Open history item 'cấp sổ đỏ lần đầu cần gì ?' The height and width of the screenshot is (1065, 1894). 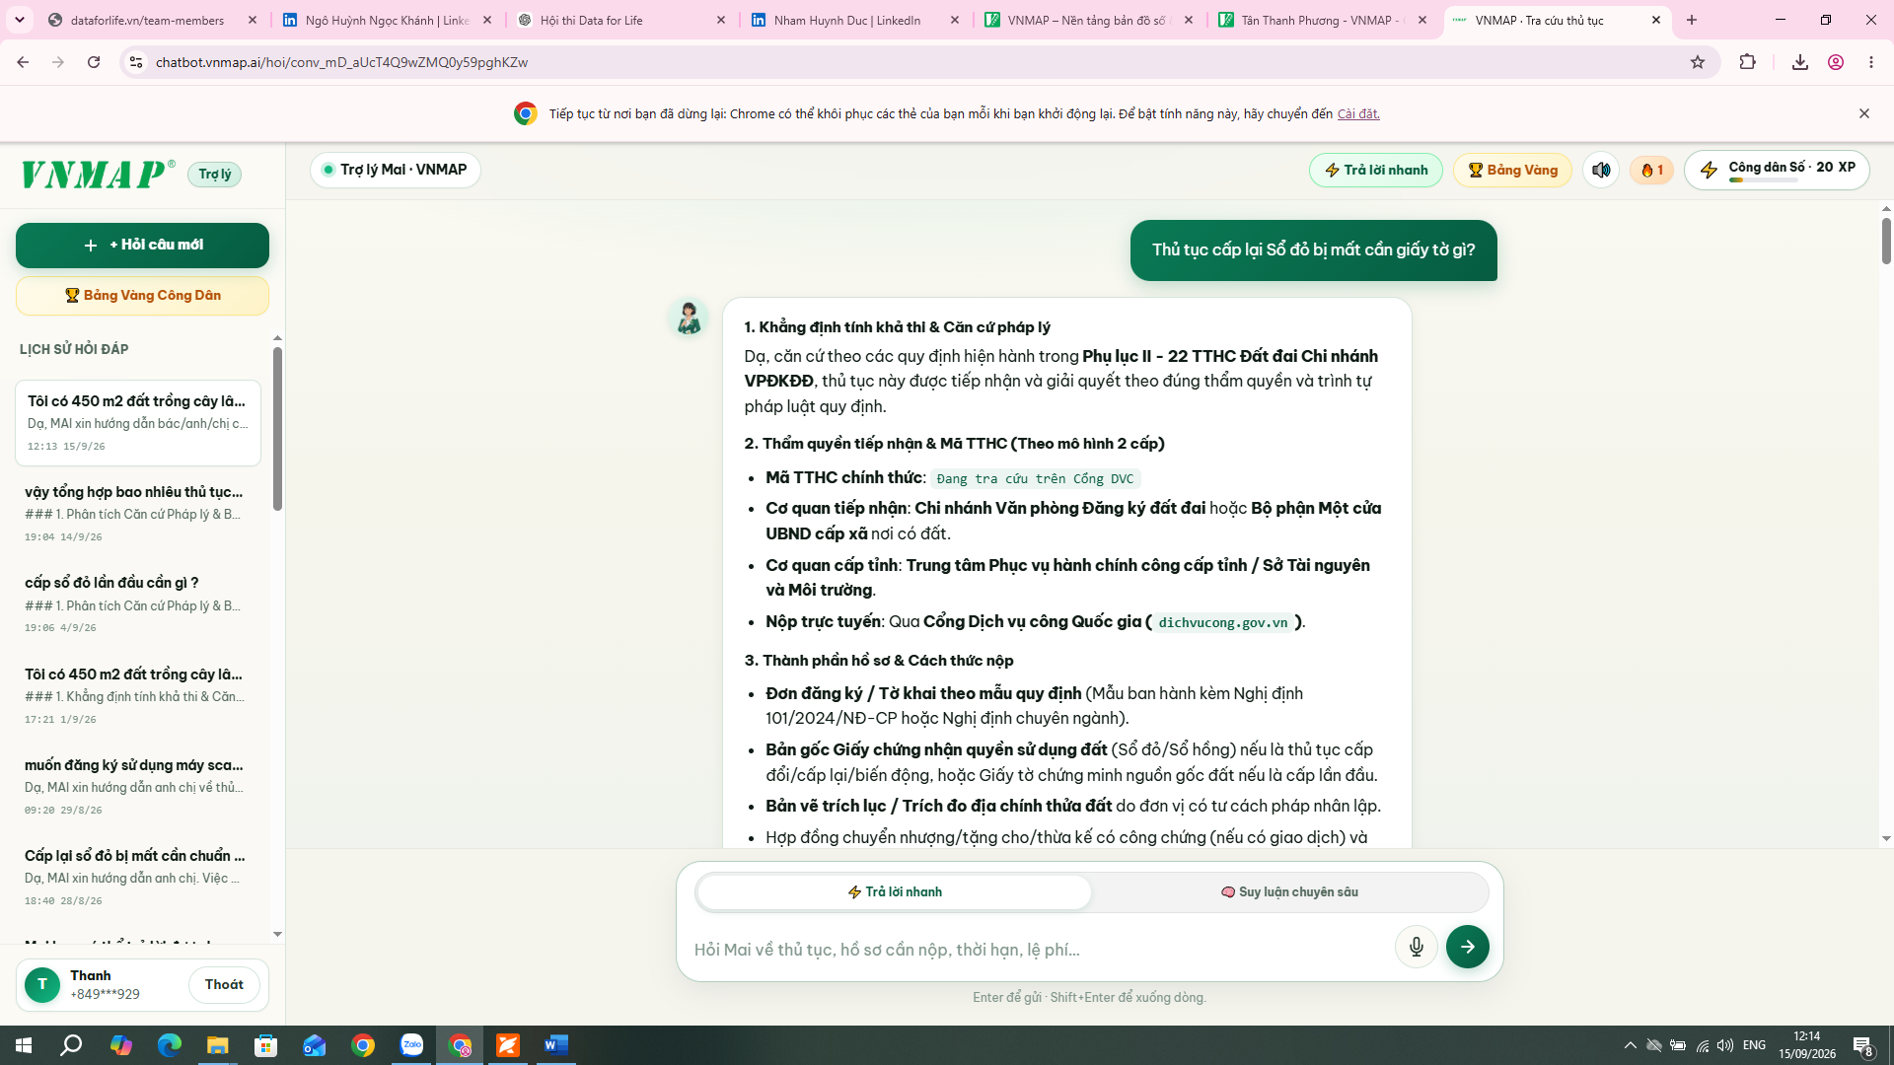[137, 603]
